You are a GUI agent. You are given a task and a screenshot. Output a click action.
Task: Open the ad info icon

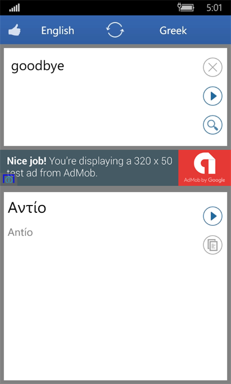[8, 180]
